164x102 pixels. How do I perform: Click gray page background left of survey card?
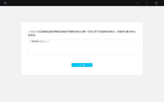[10, 51]
